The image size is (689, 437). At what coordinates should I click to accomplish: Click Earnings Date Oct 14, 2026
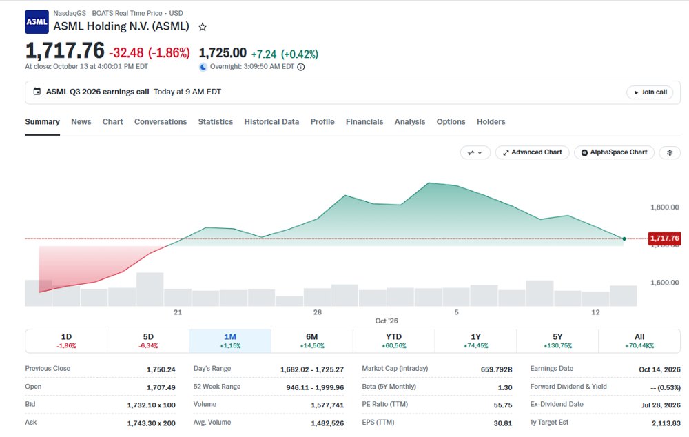659,369
